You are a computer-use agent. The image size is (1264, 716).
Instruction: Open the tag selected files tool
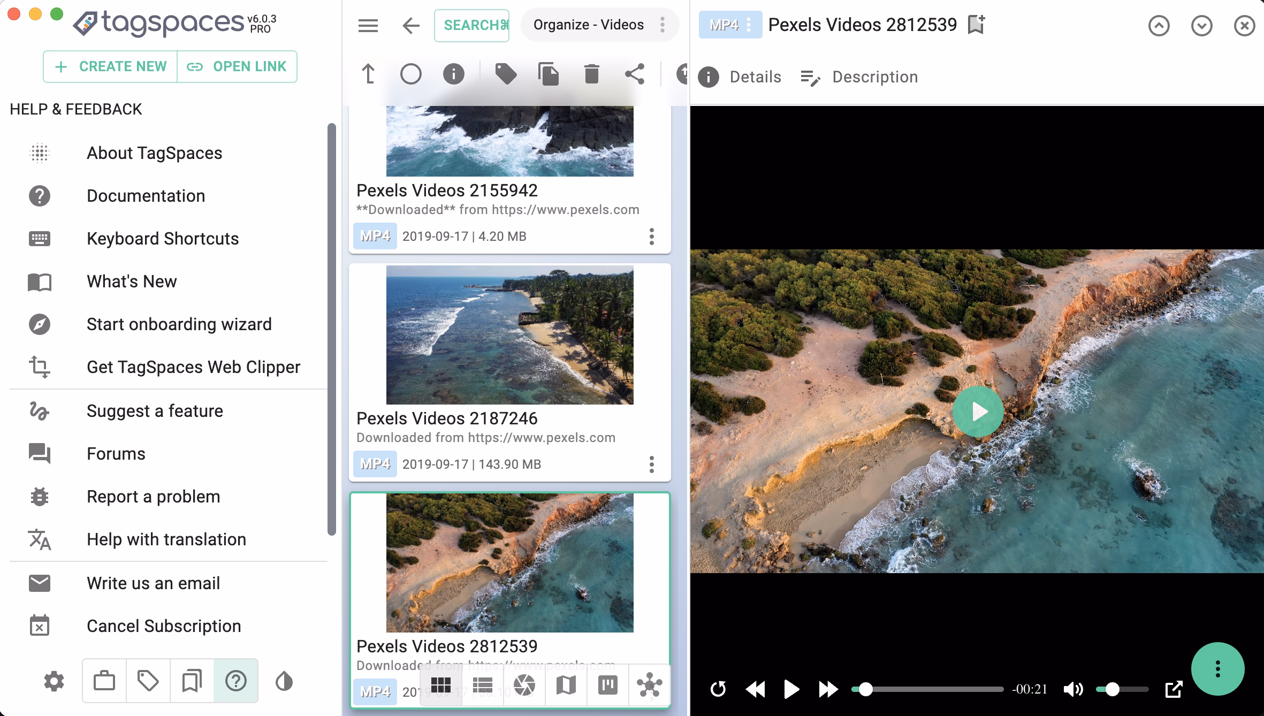506,74
